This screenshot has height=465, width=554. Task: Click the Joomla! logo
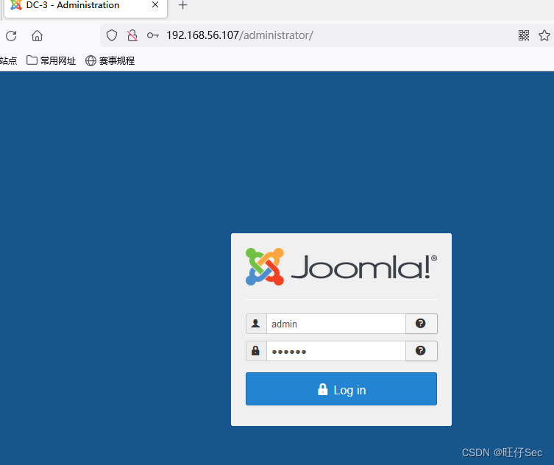point(341,267)
